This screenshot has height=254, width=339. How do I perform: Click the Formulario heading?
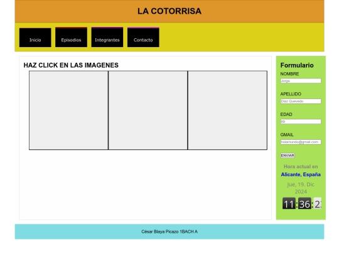pos(297,65)
